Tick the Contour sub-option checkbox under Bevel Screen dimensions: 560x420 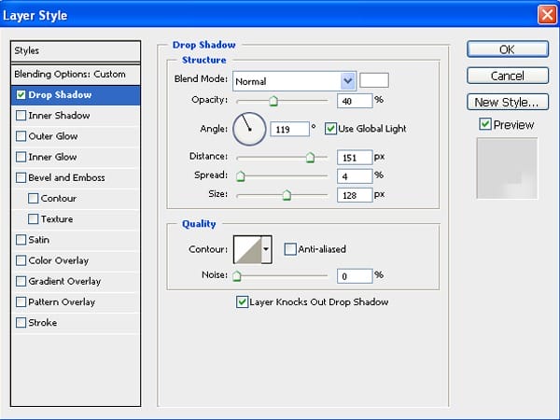(x=34, y=198)
